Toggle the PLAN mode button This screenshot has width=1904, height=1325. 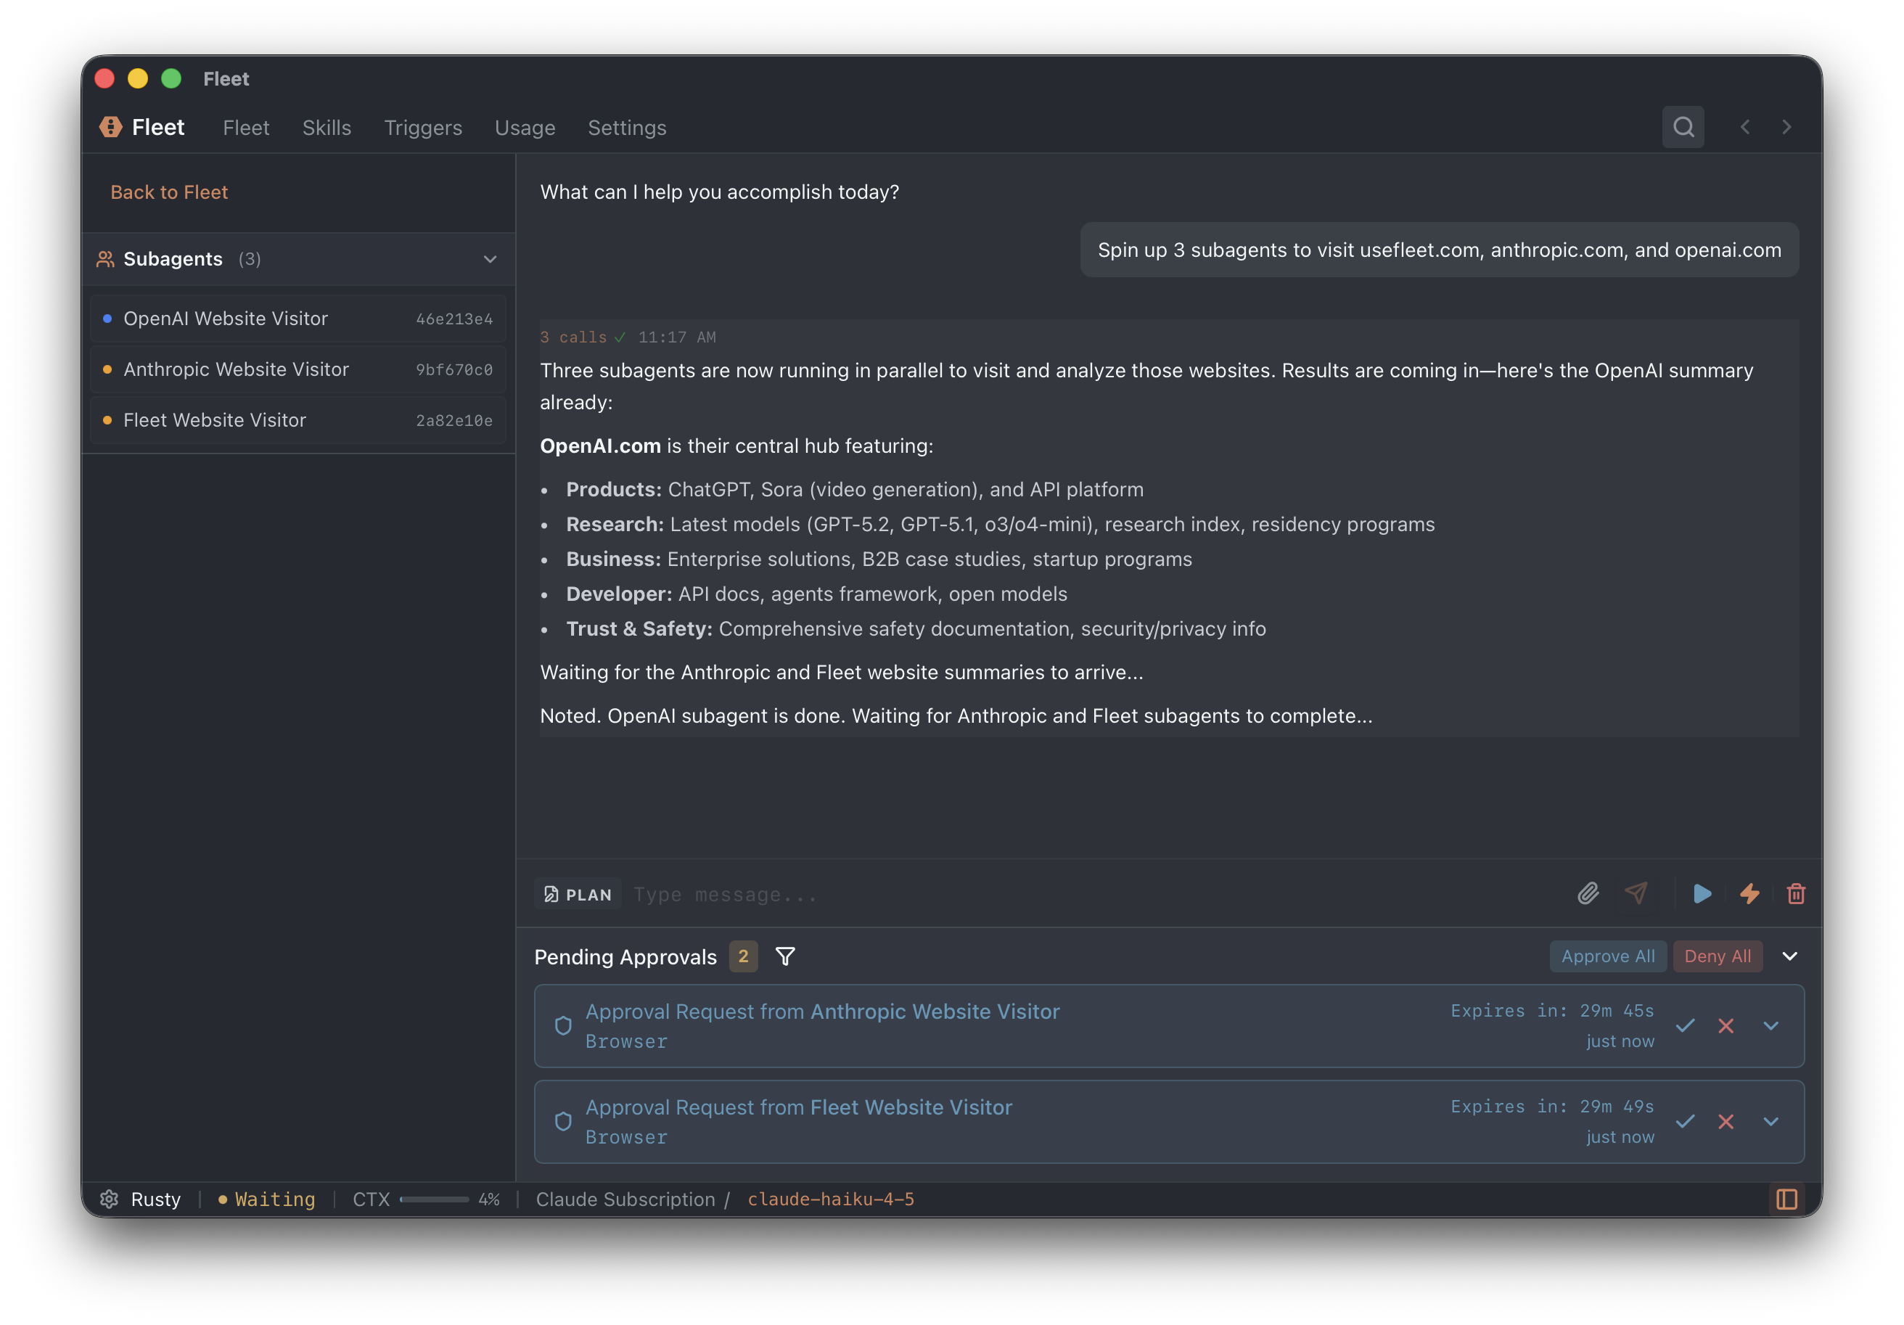[578, 894]
